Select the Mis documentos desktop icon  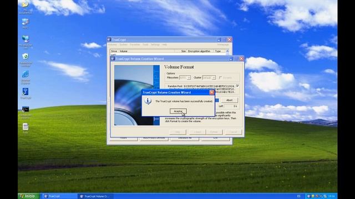tap(26, 7)
